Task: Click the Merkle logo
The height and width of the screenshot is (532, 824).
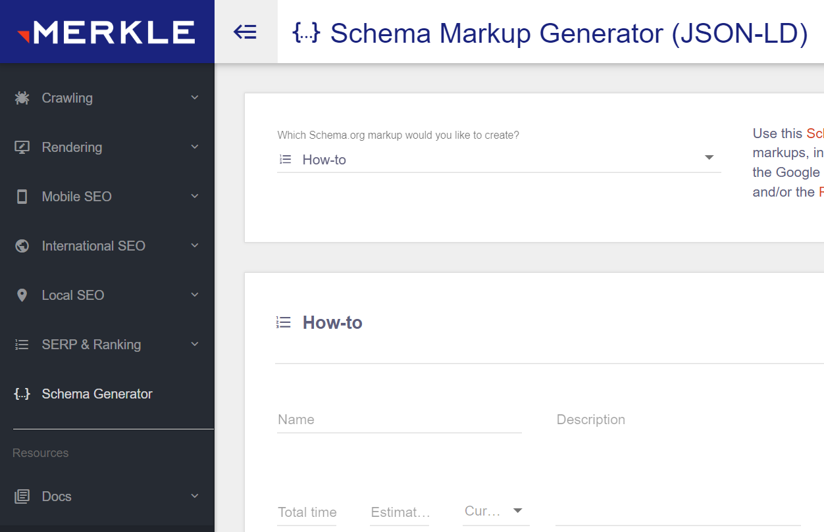Action: pos(107,31)
